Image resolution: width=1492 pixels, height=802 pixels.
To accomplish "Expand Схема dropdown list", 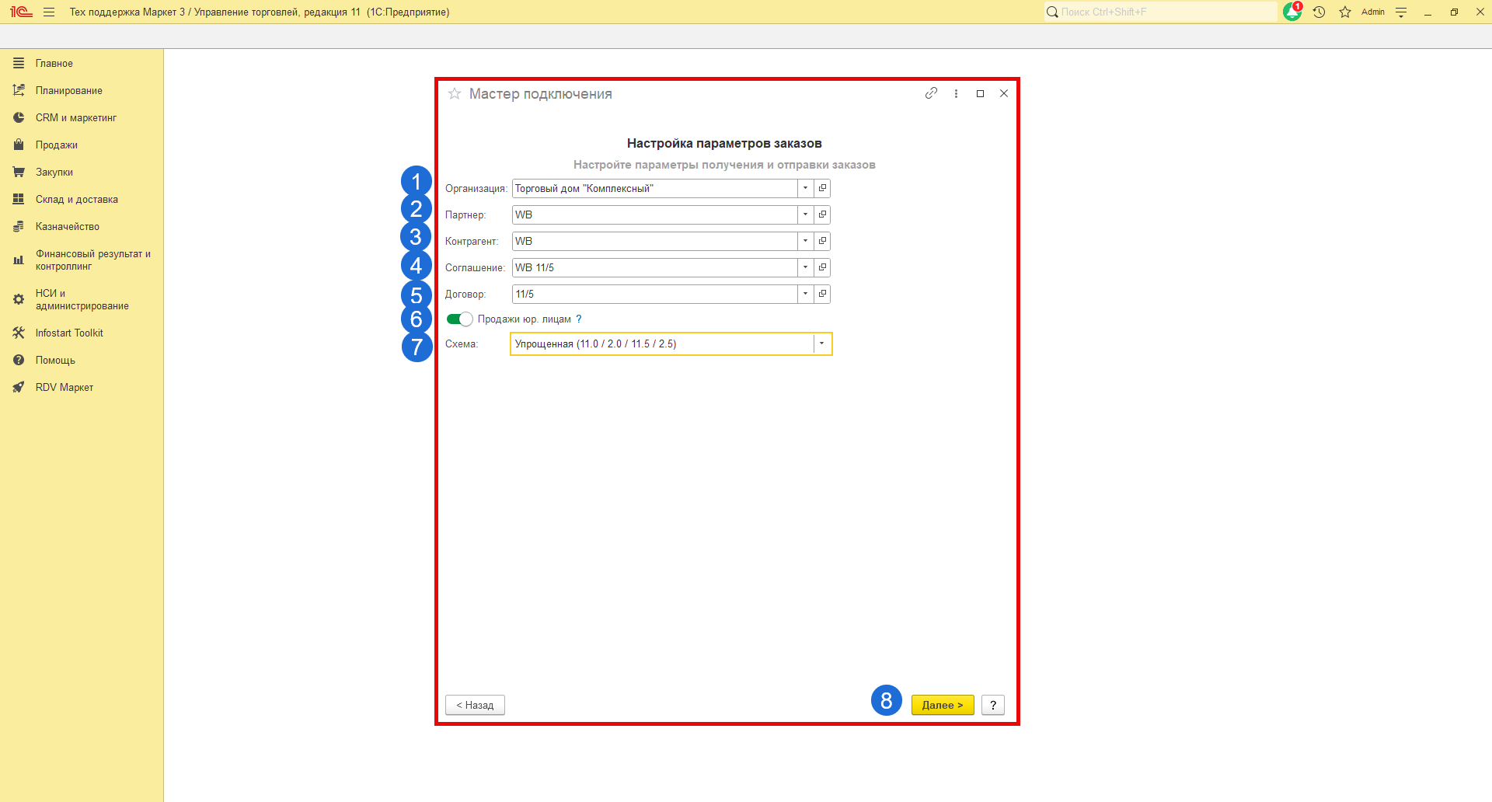I will (x=821, y=343).
